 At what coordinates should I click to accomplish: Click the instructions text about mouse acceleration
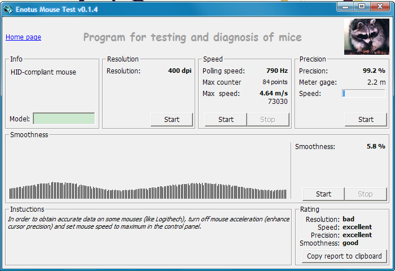coord(148,223)
